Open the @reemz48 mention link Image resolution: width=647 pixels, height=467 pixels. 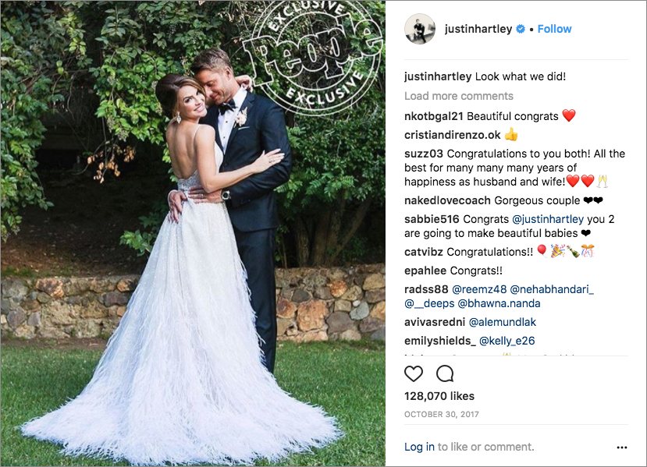479,289
